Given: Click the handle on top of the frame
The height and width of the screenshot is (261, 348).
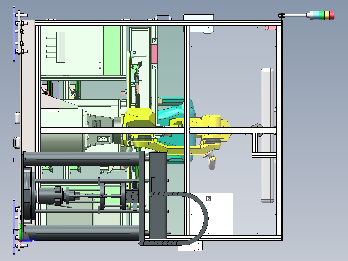Looking at the screenshot, I should pos(163,17).
